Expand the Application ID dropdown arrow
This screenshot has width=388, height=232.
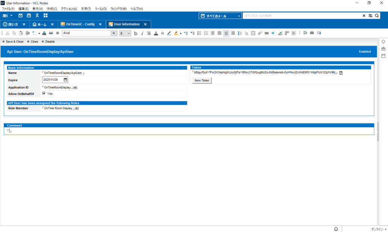[75, 88]
